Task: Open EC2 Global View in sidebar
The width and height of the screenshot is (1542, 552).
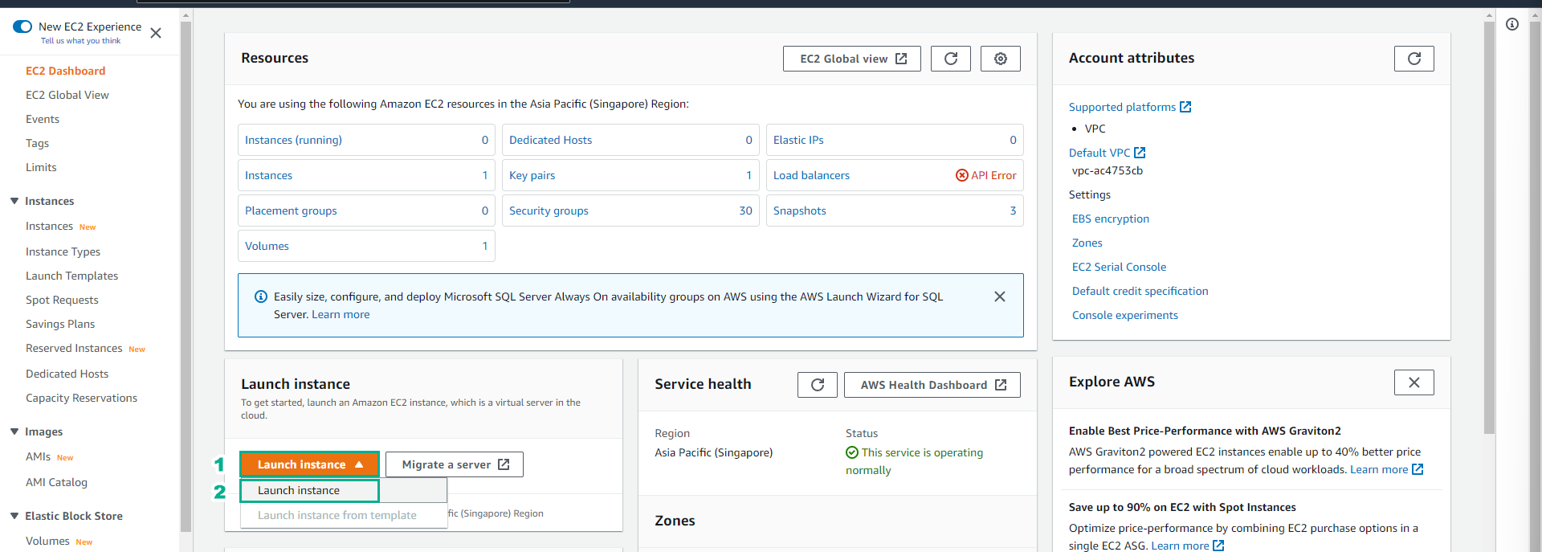Action: (67, 95)
